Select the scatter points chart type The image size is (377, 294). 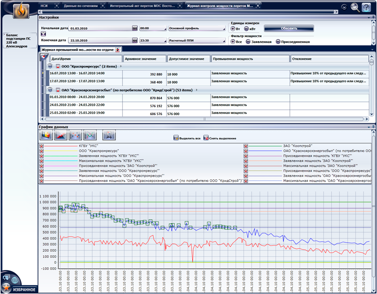click(75, 135)
